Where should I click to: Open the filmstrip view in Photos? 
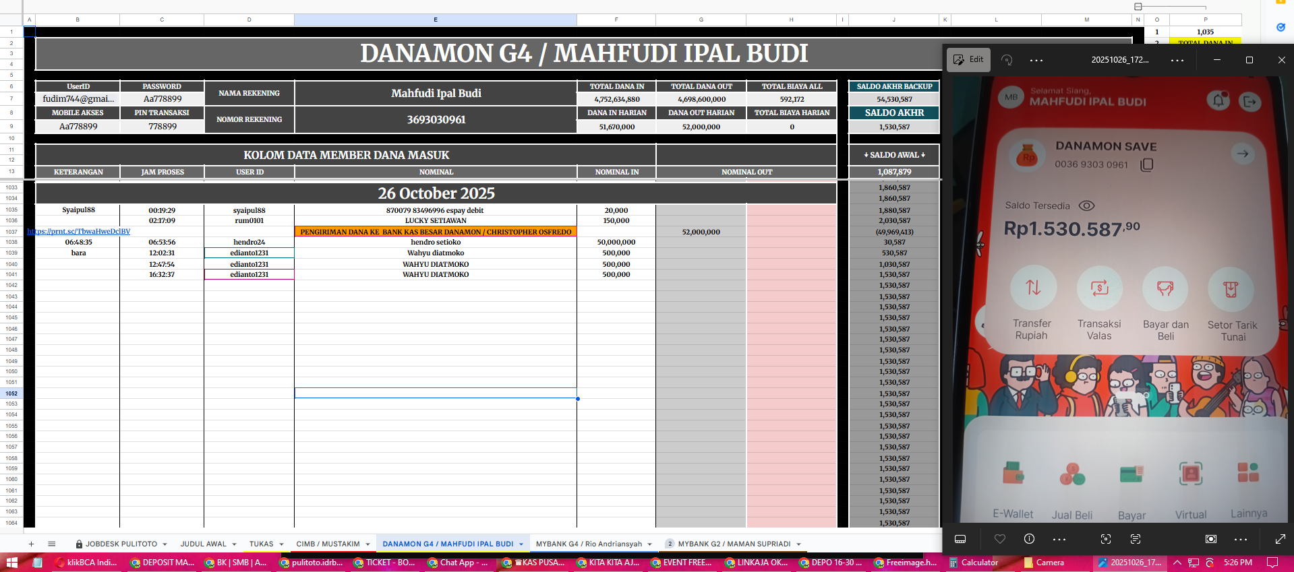tap(960, 539)
